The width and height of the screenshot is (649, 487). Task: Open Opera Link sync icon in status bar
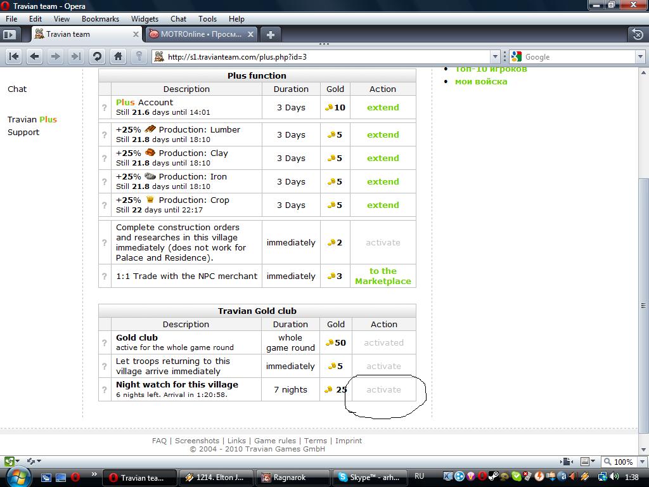click(34, 461)
